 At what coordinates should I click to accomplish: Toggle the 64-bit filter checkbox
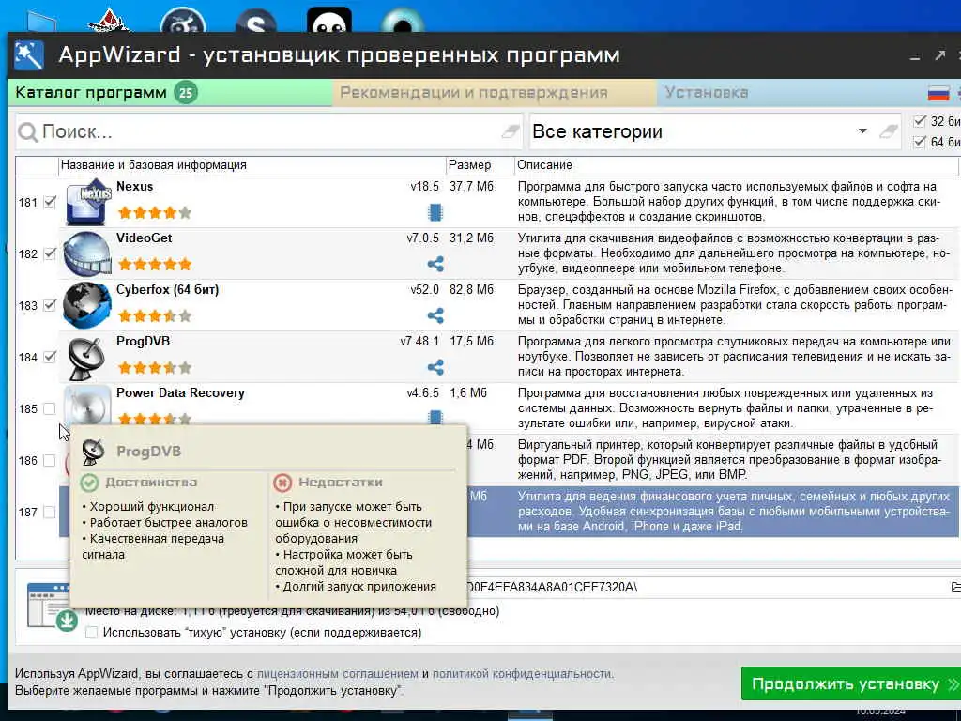coord(920,142)
